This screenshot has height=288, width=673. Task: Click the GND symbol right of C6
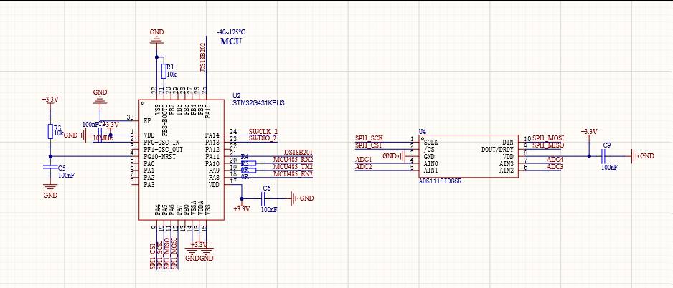click(303, 198)
